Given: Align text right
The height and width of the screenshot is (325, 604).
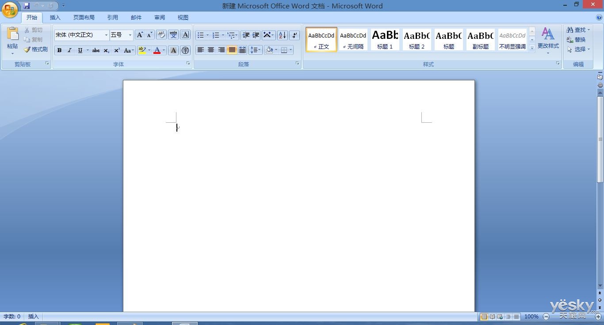Looking at the screenshot, I should click(x=222, y=50).
